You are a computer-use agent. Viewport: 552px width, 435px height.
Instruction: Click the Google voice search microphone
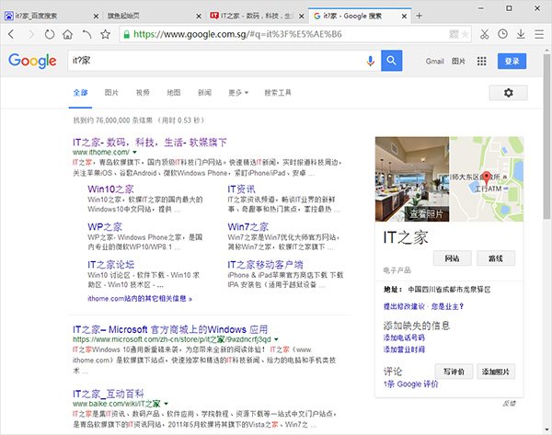371,62
